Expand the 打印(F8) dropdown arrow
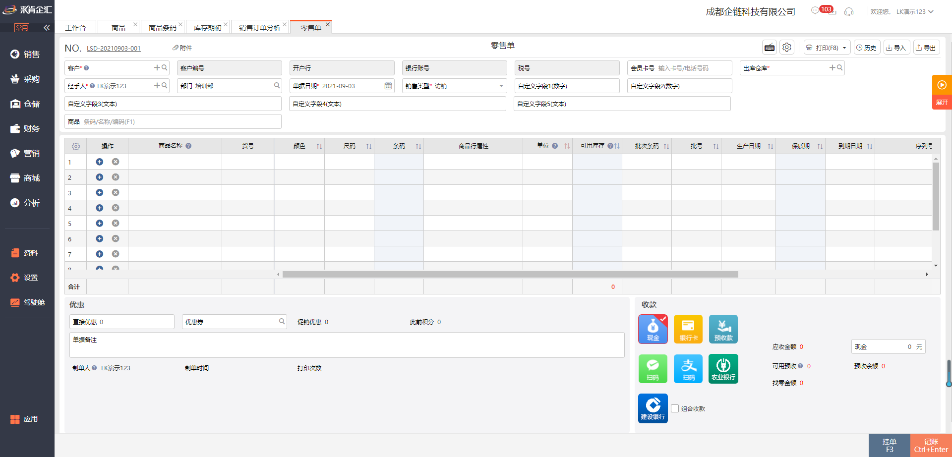Viewport: 952px width, 457px height. coord(844,48)
